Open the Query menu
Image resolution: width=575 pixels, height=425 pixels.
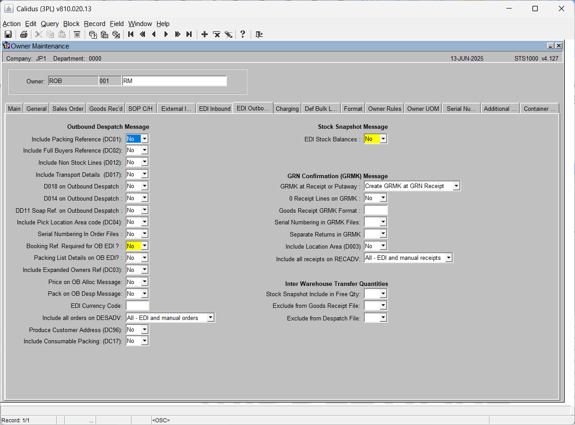[x=50, y=24]
